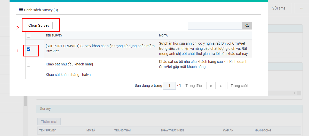The image size is (309, 136).
Task: Click the Gửi sms button
Action: coord(278,8)
